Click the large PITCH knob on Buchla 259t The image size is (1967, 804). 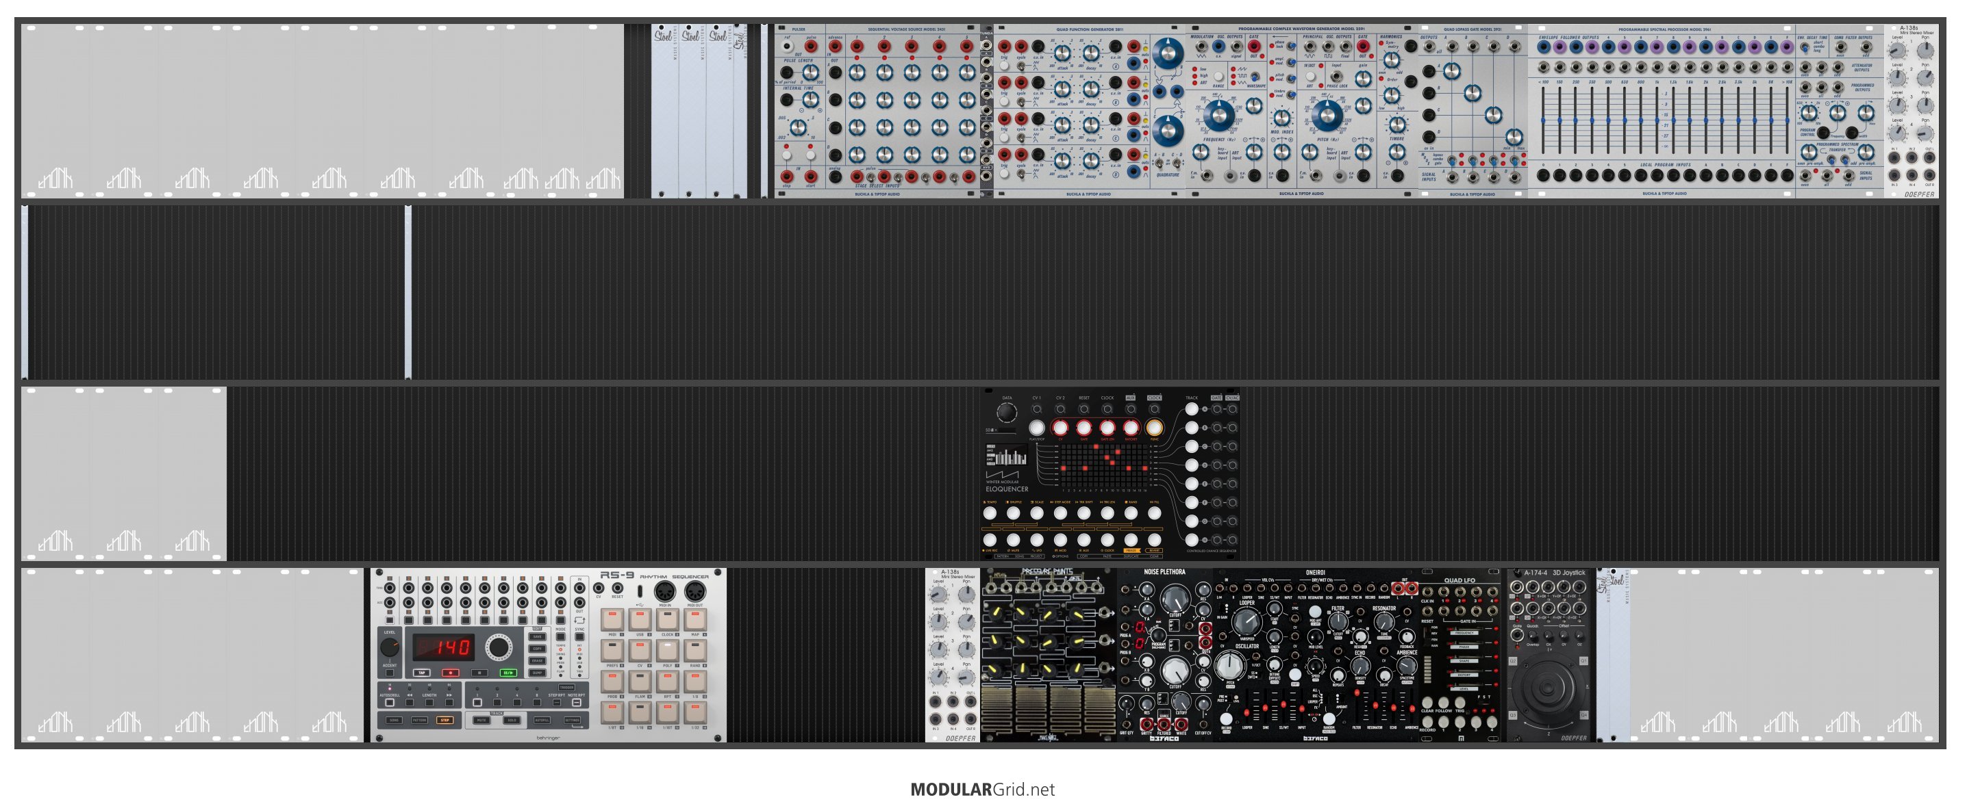[x=1327, y=115]
